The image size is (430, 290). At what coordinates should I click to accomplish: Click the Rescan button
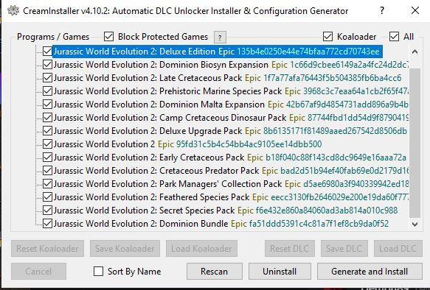[215, 272]
